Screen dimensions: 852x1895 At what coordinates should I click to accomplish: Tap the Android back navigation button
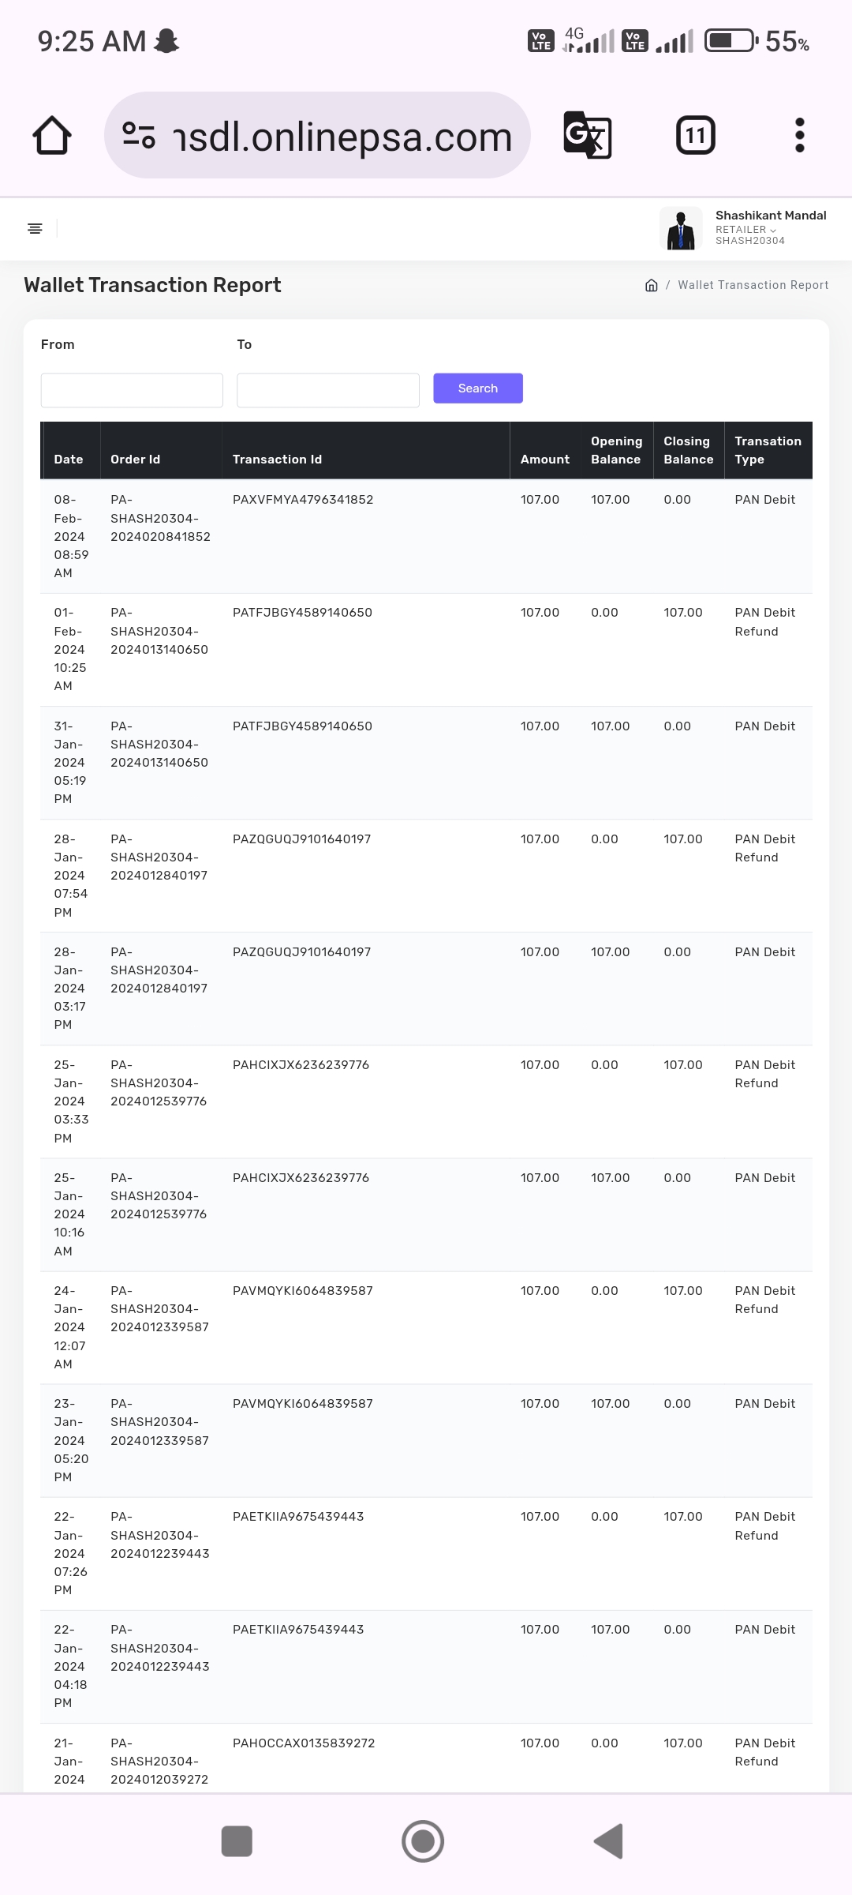point(608,1841)
